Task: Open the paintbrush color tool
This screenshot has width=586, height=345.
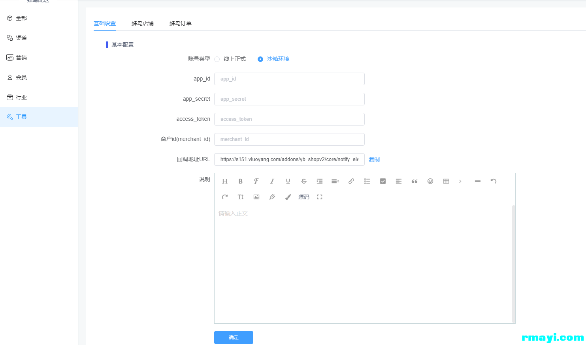Action: coord(288,197)
